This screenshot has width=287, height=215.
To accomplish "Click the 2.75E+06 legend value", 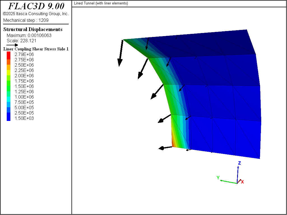I will pyautogui.click(x=24, y=60).
